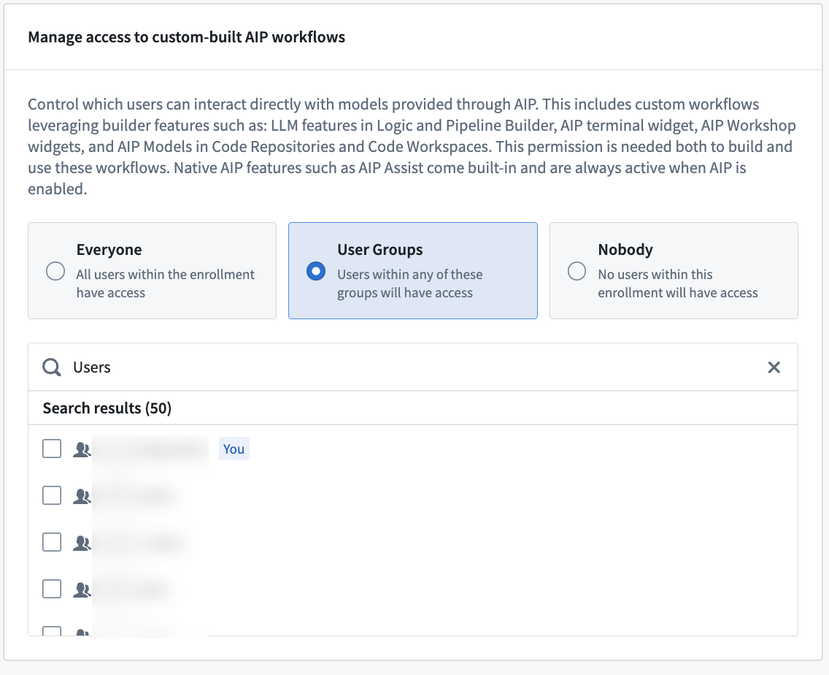
Task: Click the You badge
Action: 234,449
